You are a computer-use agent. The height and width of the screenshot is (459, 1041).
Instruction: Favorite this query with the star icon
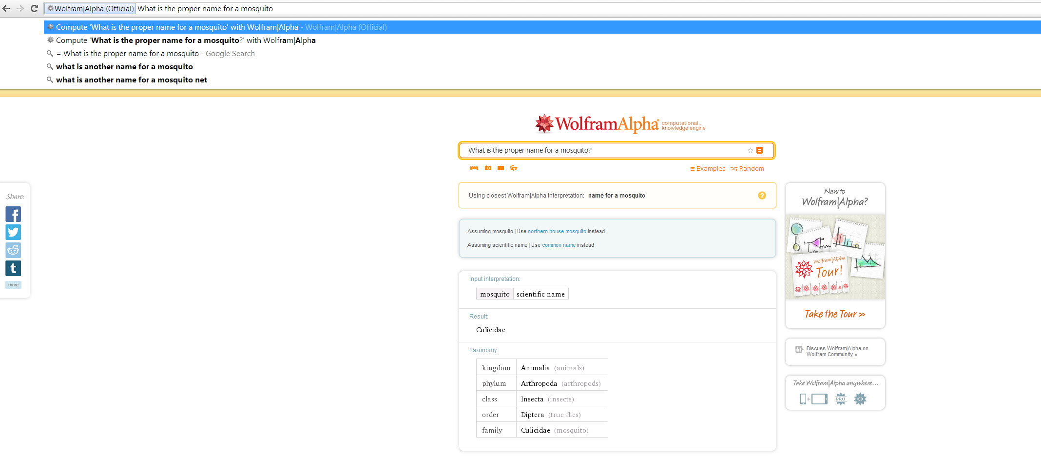point(751,150)
